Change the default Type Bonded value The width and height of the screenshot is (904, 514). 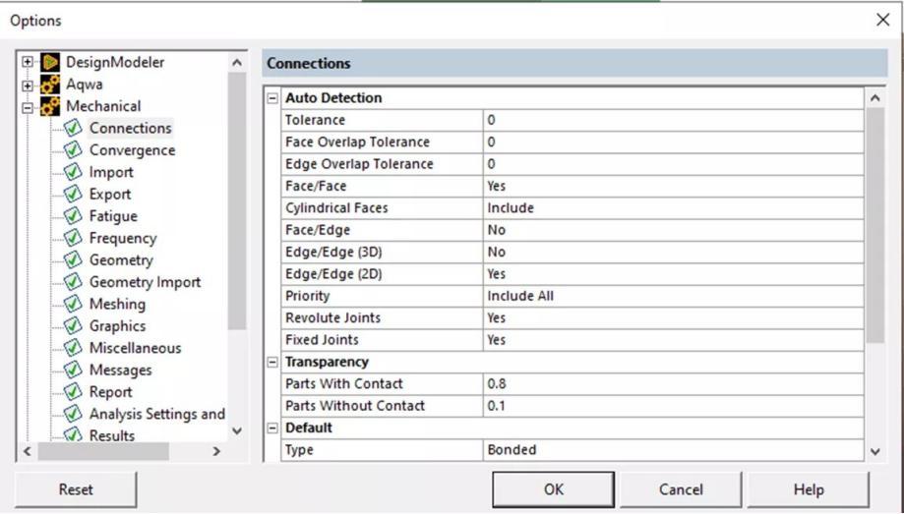(673, 449)
